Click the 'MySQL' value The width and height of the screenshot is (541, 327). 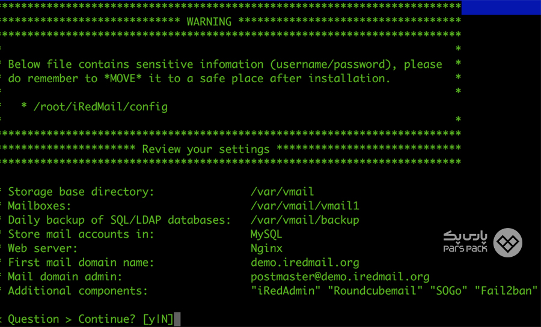(x=266, y=235)
